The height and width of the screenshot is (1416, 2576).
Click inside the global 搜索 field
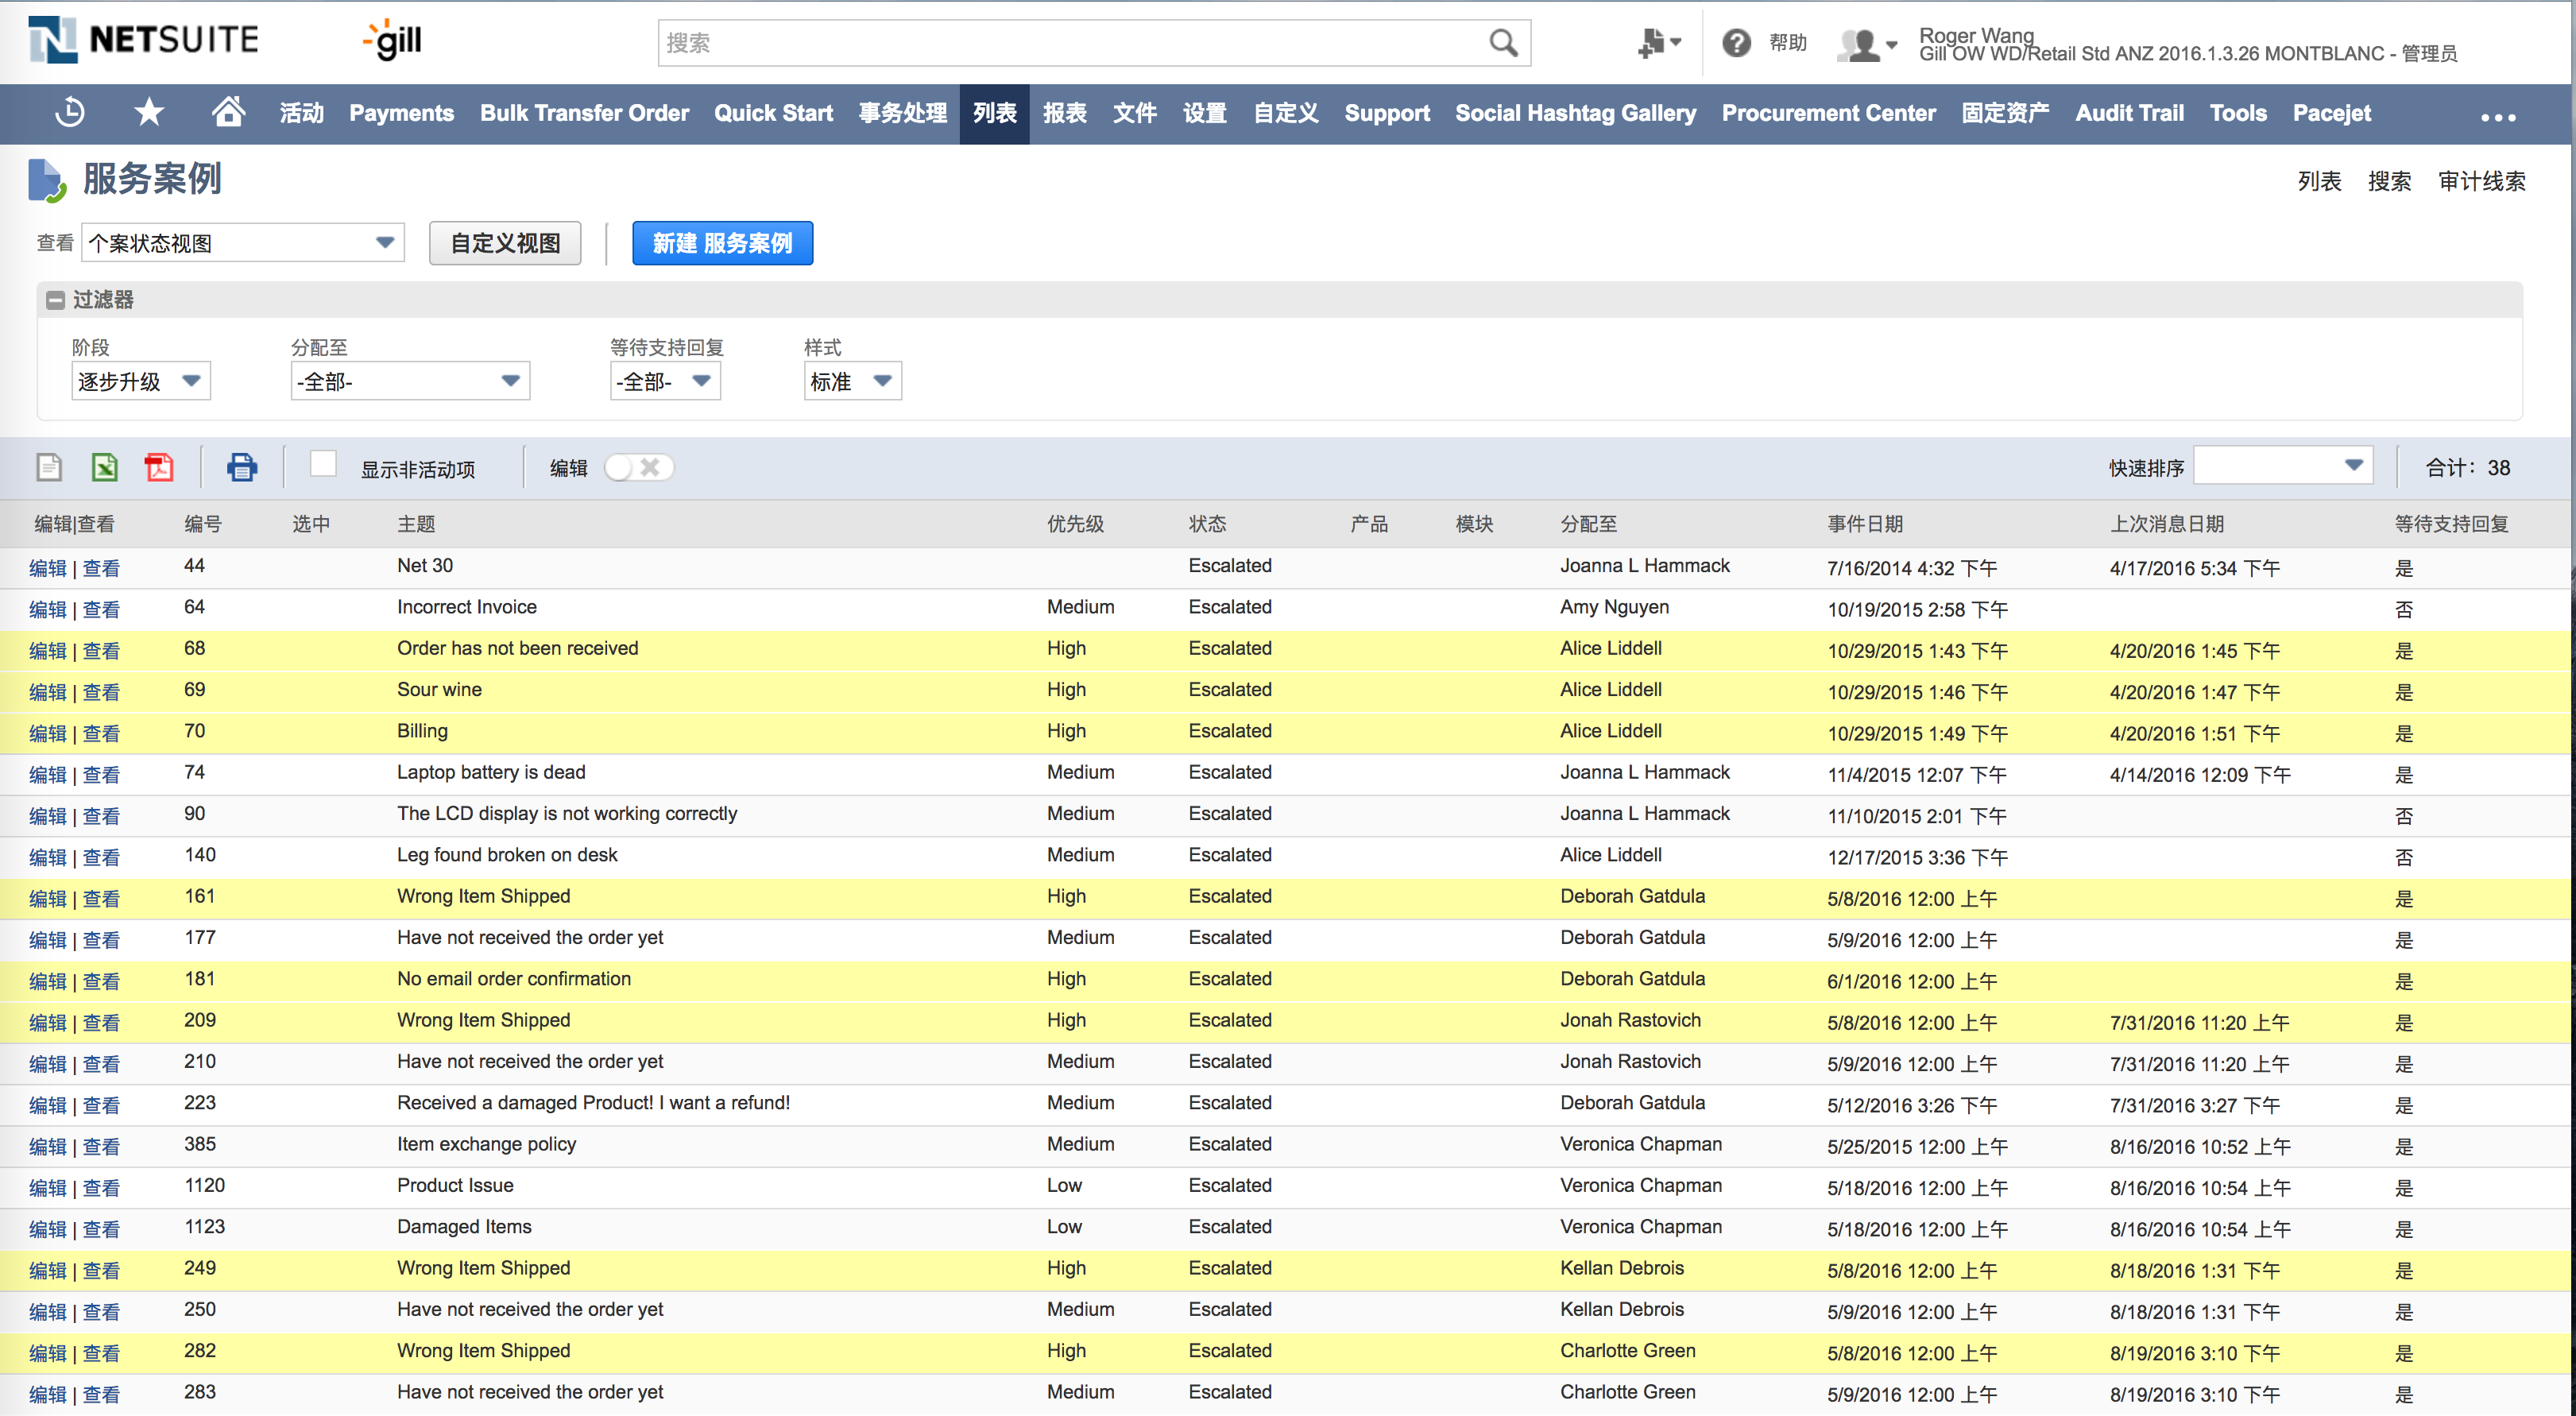click(x=1070, y=43)
